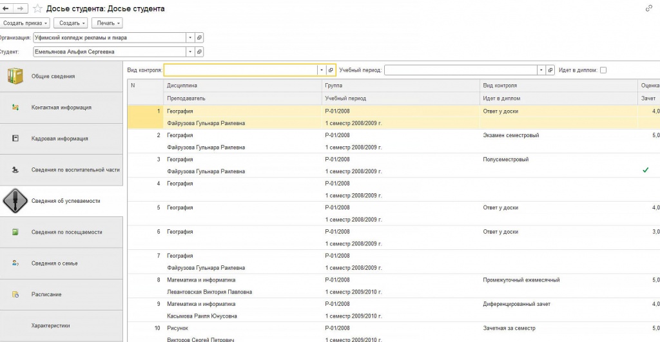The height and width of the screenshot is (342, 660).
Task: Sort by the Дисциплина column header
Action: pos(242,86)
